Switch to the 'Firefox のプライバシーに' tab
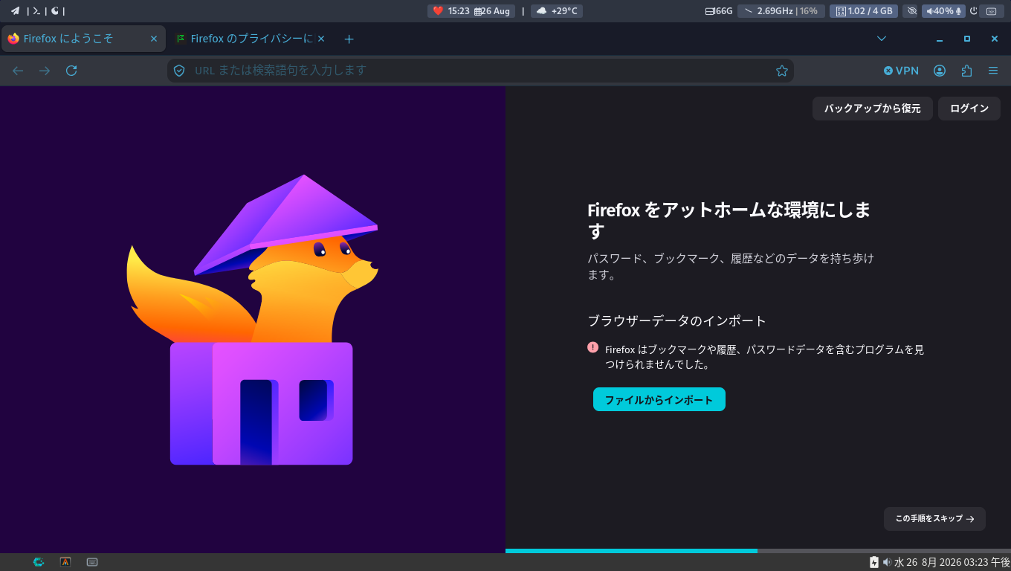This screenshot has width=1011, height=571. (251, 39)
